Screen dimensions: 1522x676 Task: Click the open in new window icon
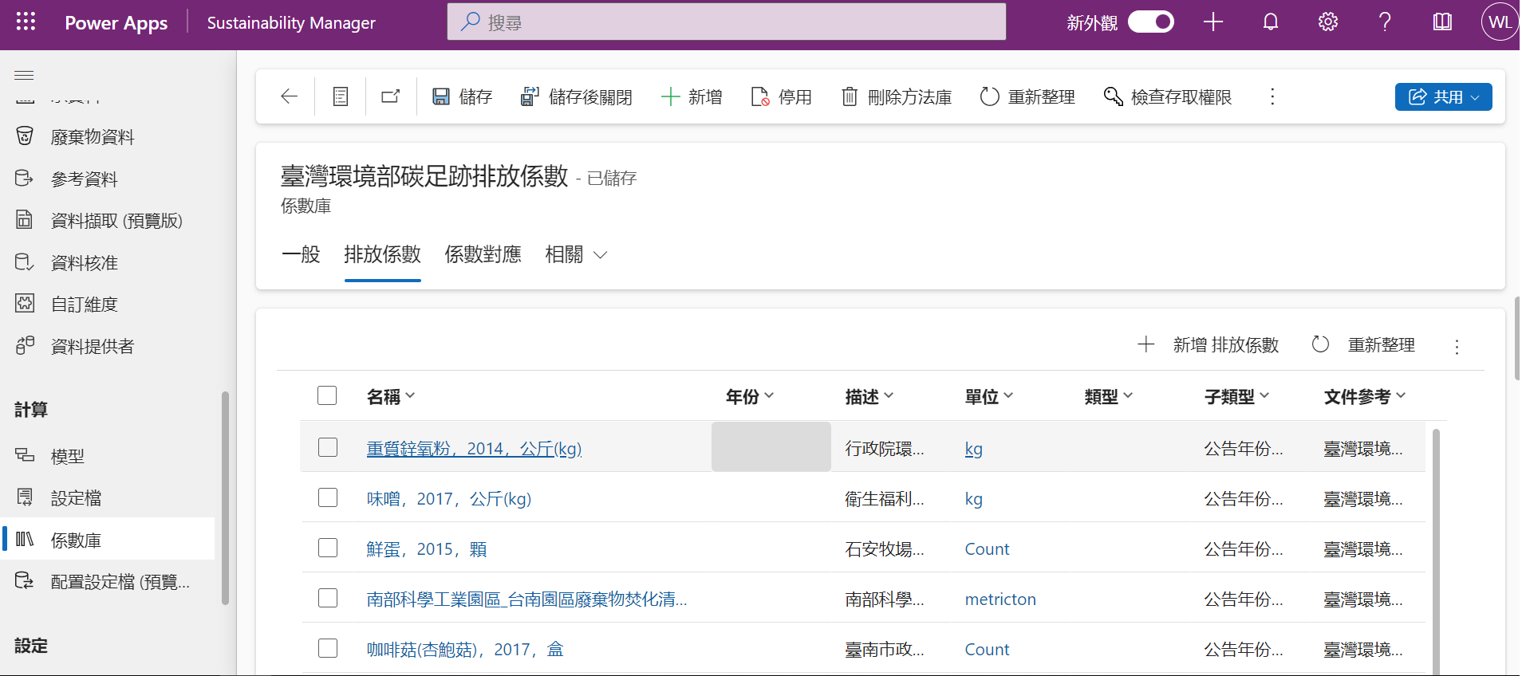click(x=391, y=96)
